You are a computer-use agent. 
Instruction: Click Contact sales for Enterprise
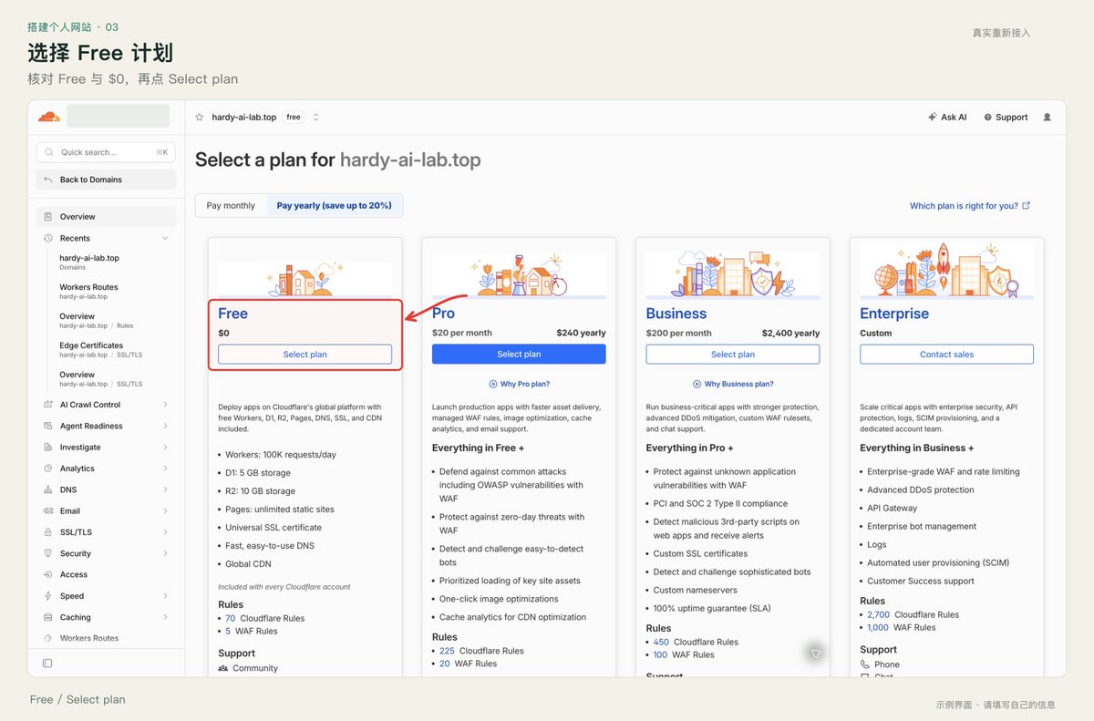pos(946,355)
